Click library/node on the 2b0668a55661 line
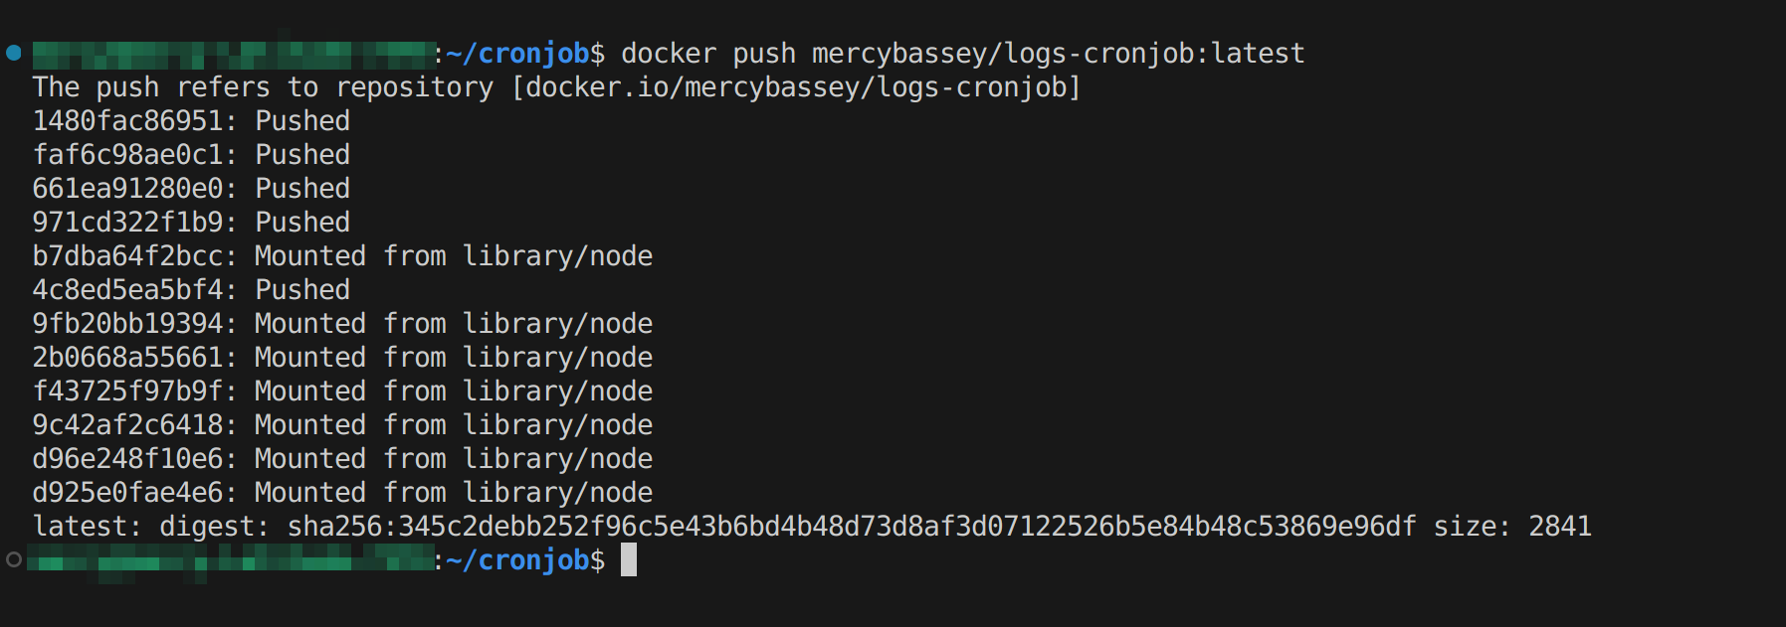The image size is (1786, 627). (x=557, y=358)
